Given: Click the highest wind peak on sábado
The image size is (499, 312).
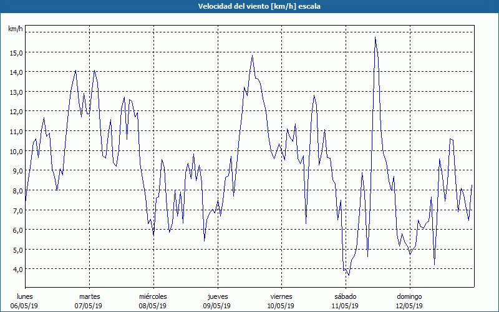Looking at the screenshot, I should coord(375,37).
